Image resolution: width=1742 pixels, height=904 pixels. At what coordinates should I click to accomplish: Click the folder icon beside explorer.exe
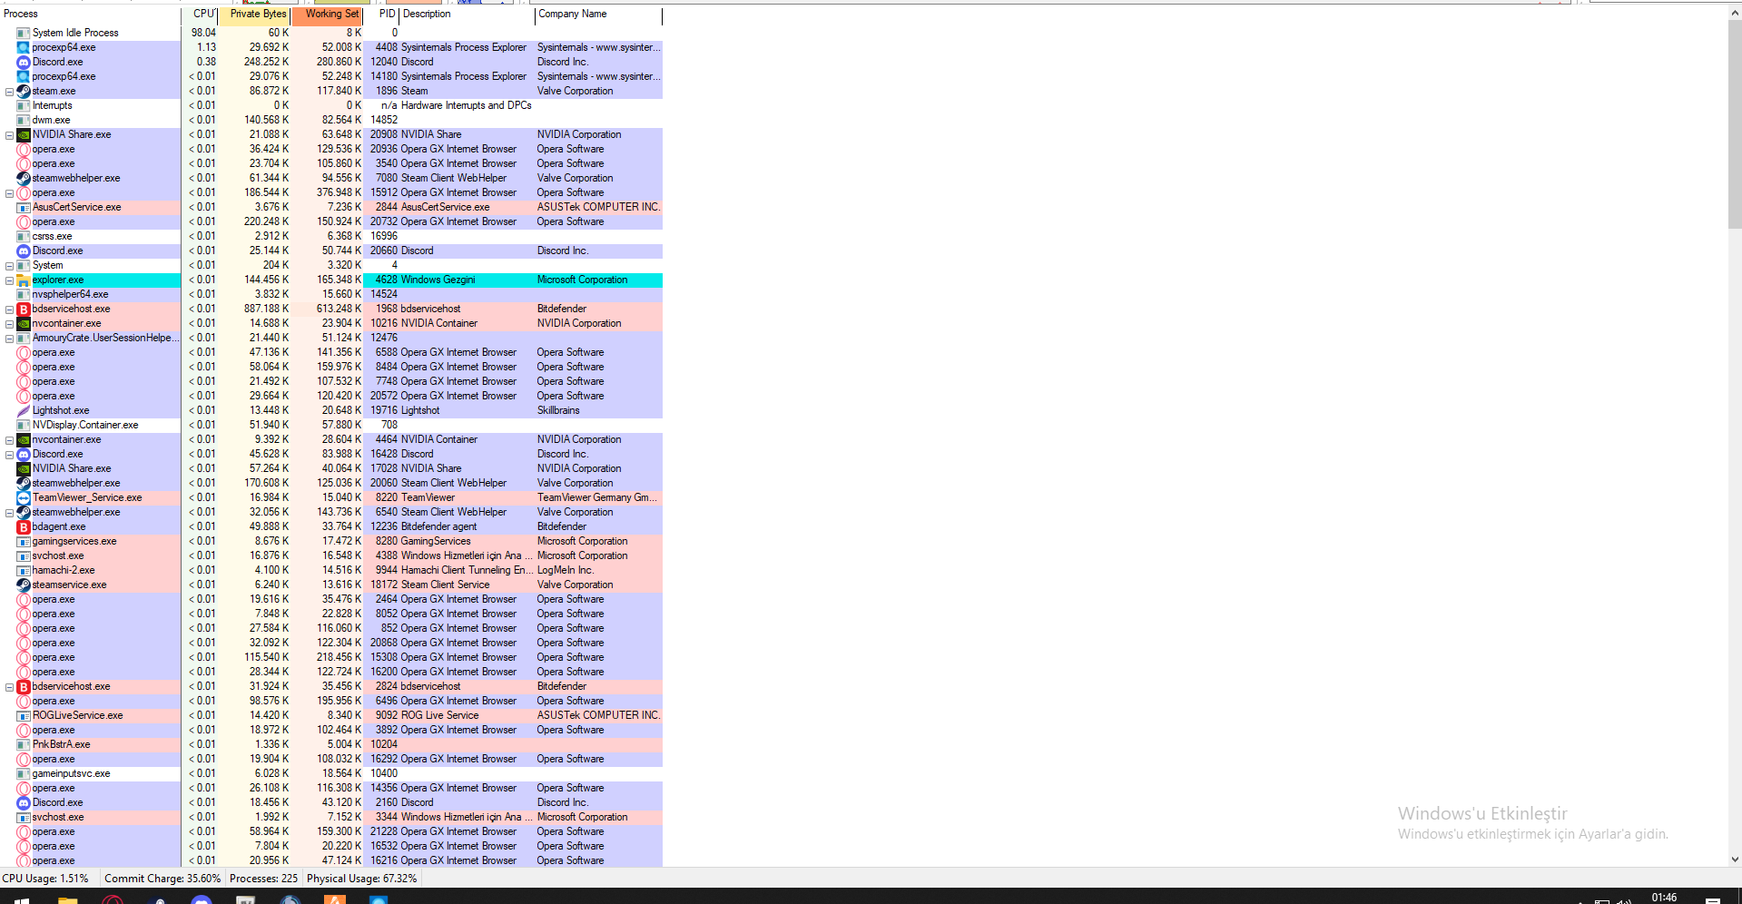click(x=24, y=280)
